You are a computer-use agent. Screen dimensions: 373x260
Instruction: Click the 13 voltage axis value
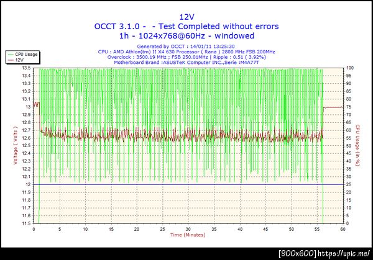pyautogui.click(x=29, y=107)
